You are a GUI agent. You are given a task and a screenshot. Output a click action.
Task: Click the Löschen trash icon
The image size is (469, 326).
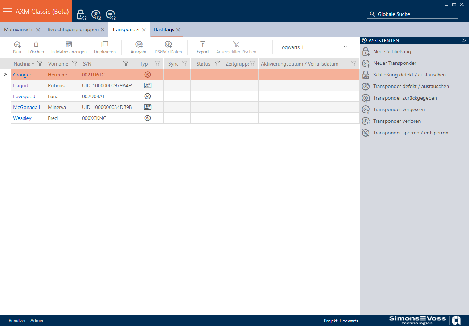click(x=36, y=45)
